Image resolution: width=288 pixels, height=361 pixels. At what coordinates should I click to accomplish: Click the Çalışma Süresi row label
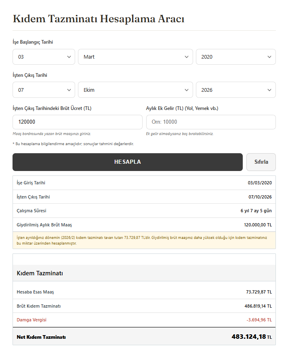pos(31,211)
